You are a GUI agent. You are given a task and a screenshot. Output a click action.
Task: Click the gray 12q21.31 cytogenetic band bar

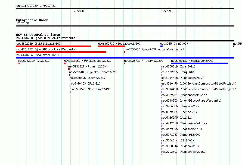click(x=125, y=26)
